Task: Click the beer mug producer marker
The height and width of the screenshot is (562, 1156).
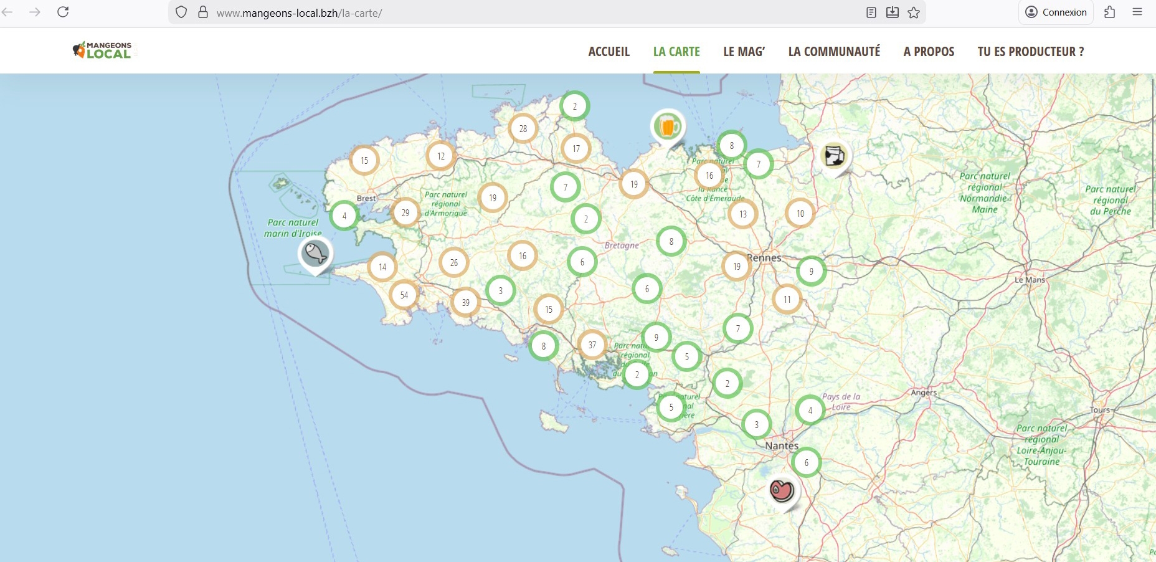Action: pyautogui.click(x=668, y=127)
